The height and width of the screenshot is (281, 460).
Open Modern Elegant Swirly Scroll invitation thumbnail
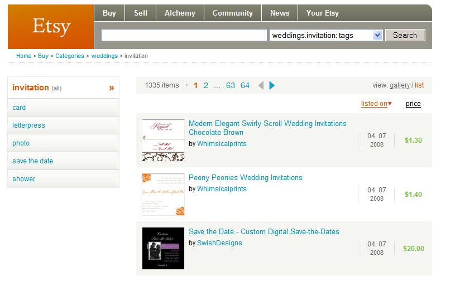click(x=163, y=140)
